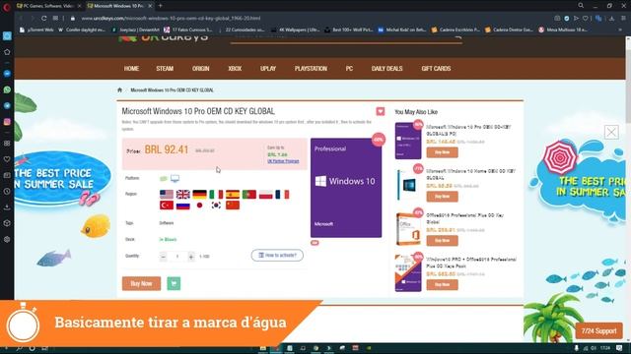Open Instagram in Opera sidebar
Screen dimensions: 631x354
[7, 122]
